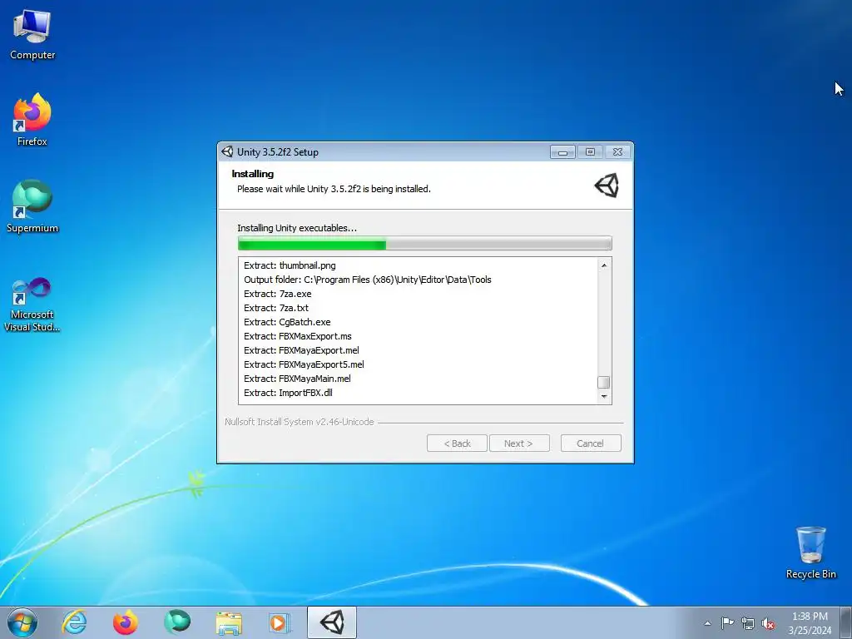Open the network status tray icon
This screenshot has height=639, width=852.
[748, 623]
